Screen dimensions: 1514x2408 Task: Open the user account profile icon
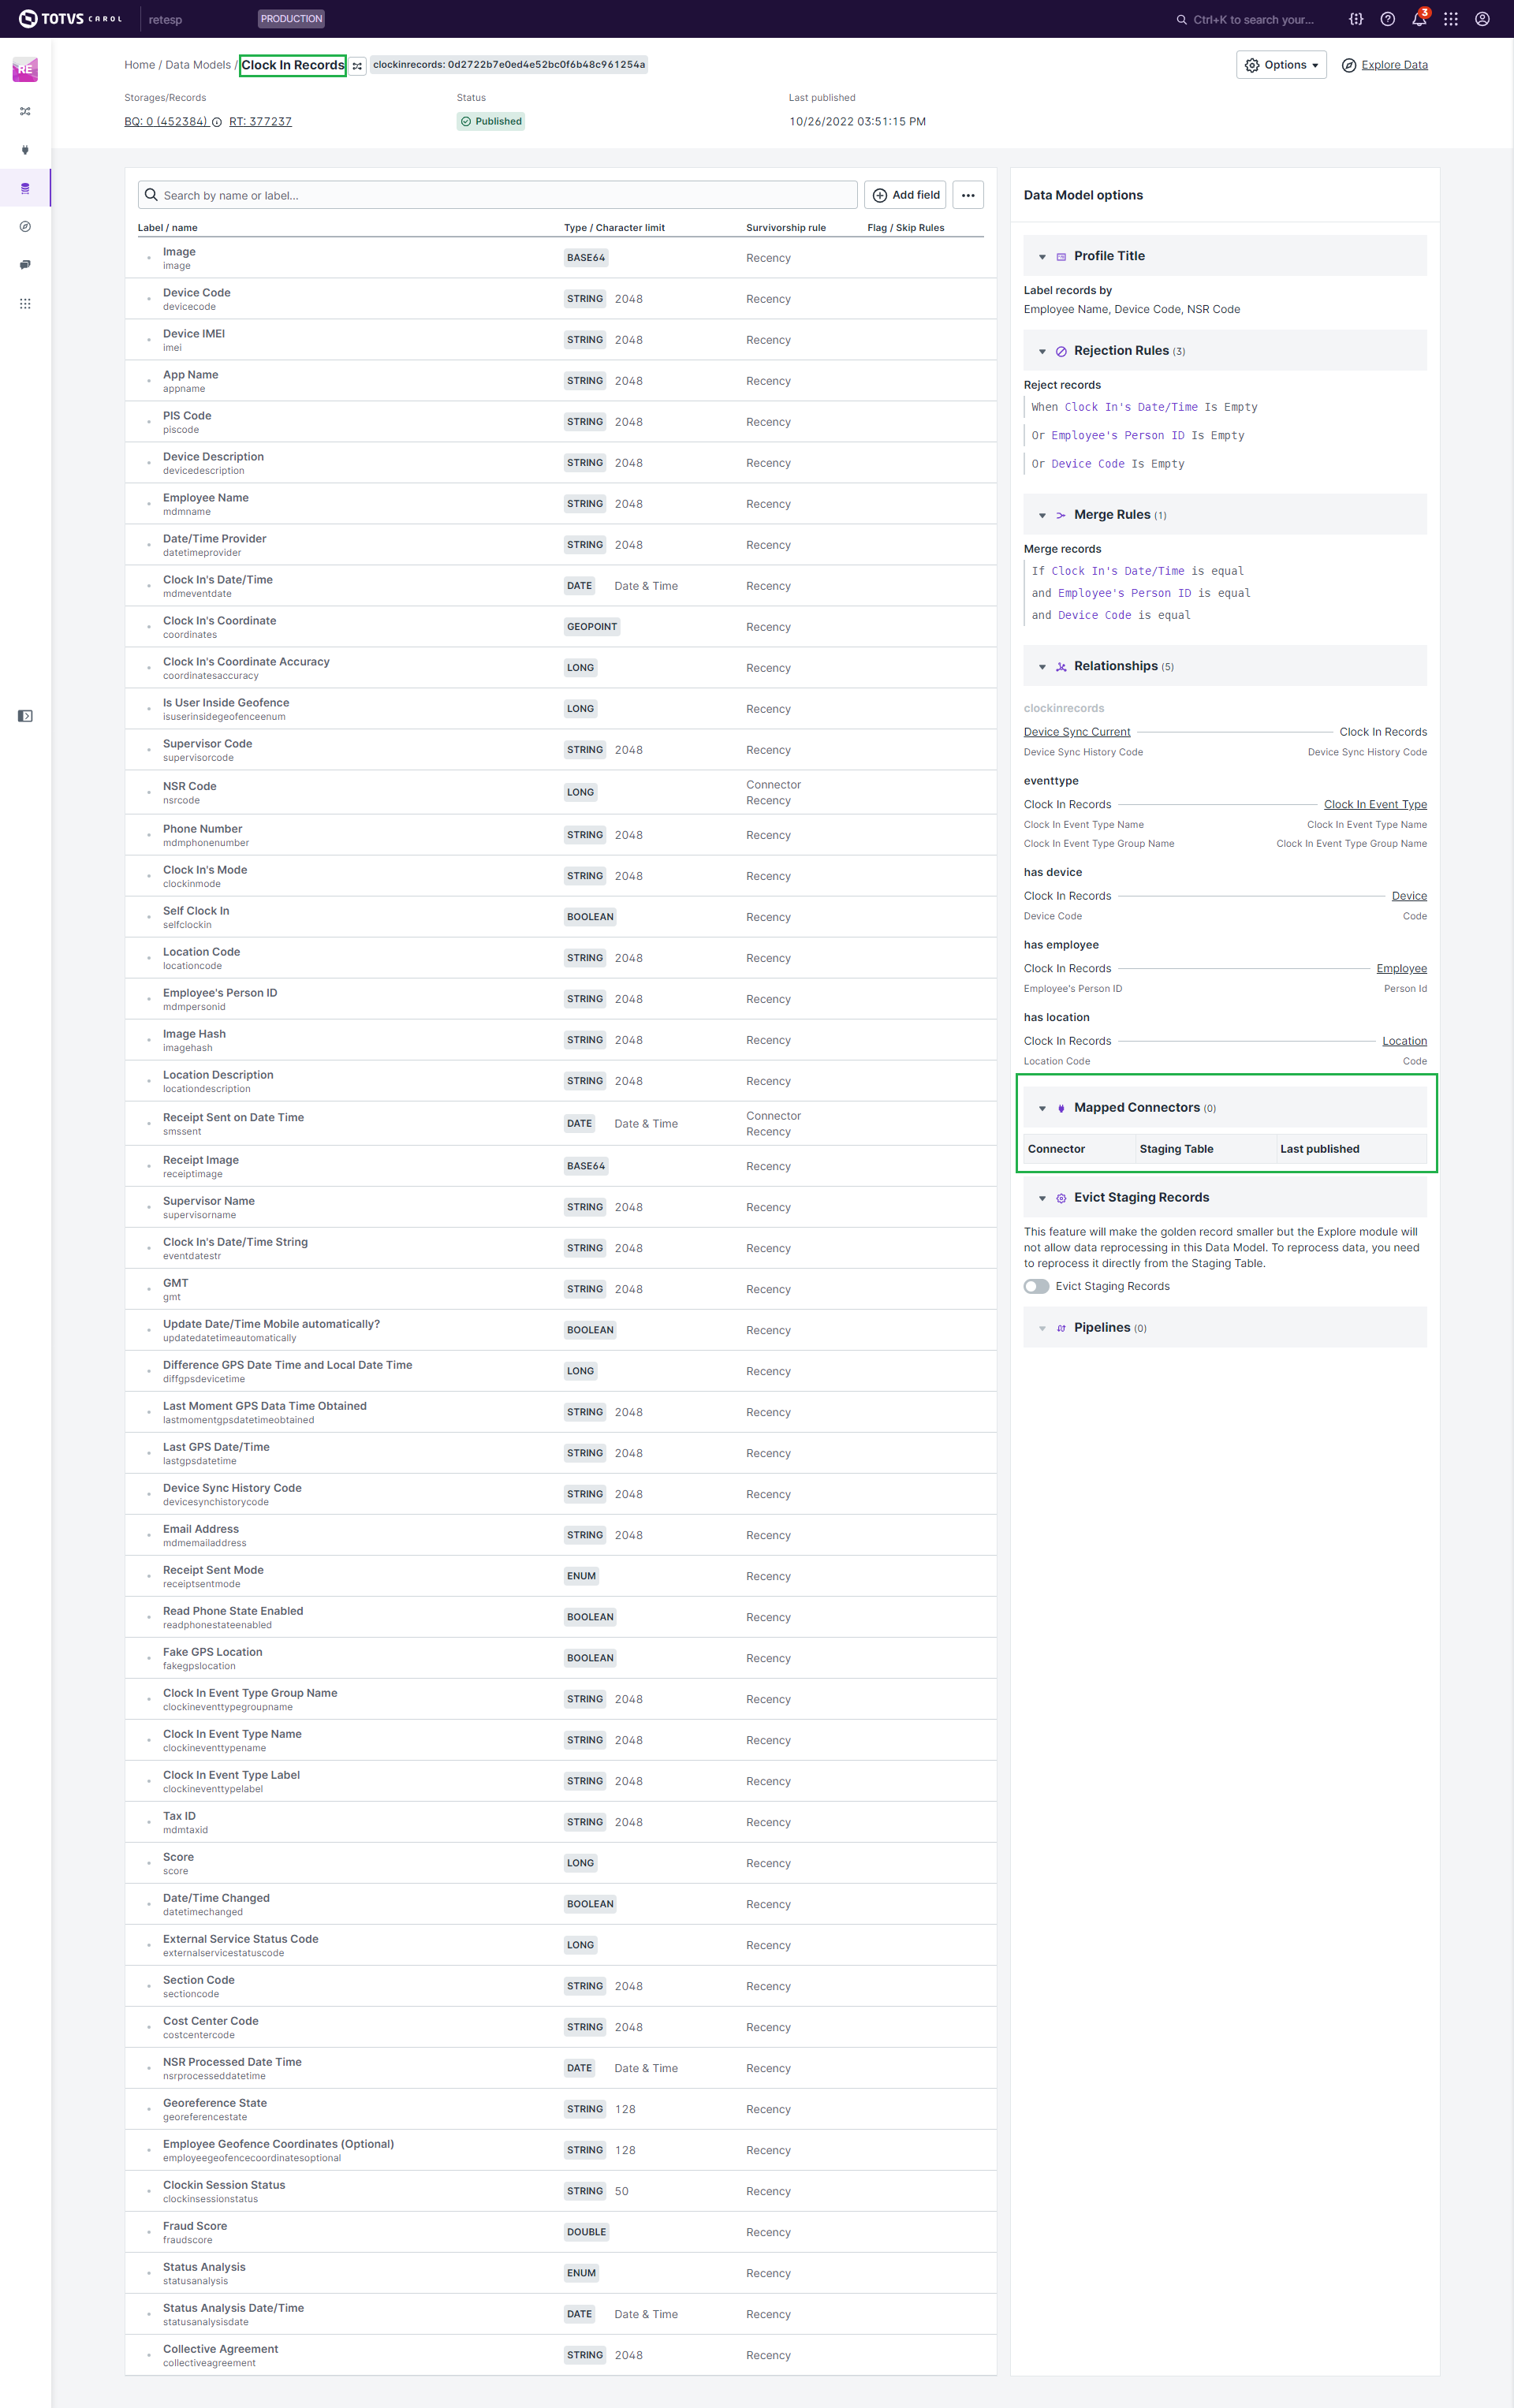(1482, 19)
